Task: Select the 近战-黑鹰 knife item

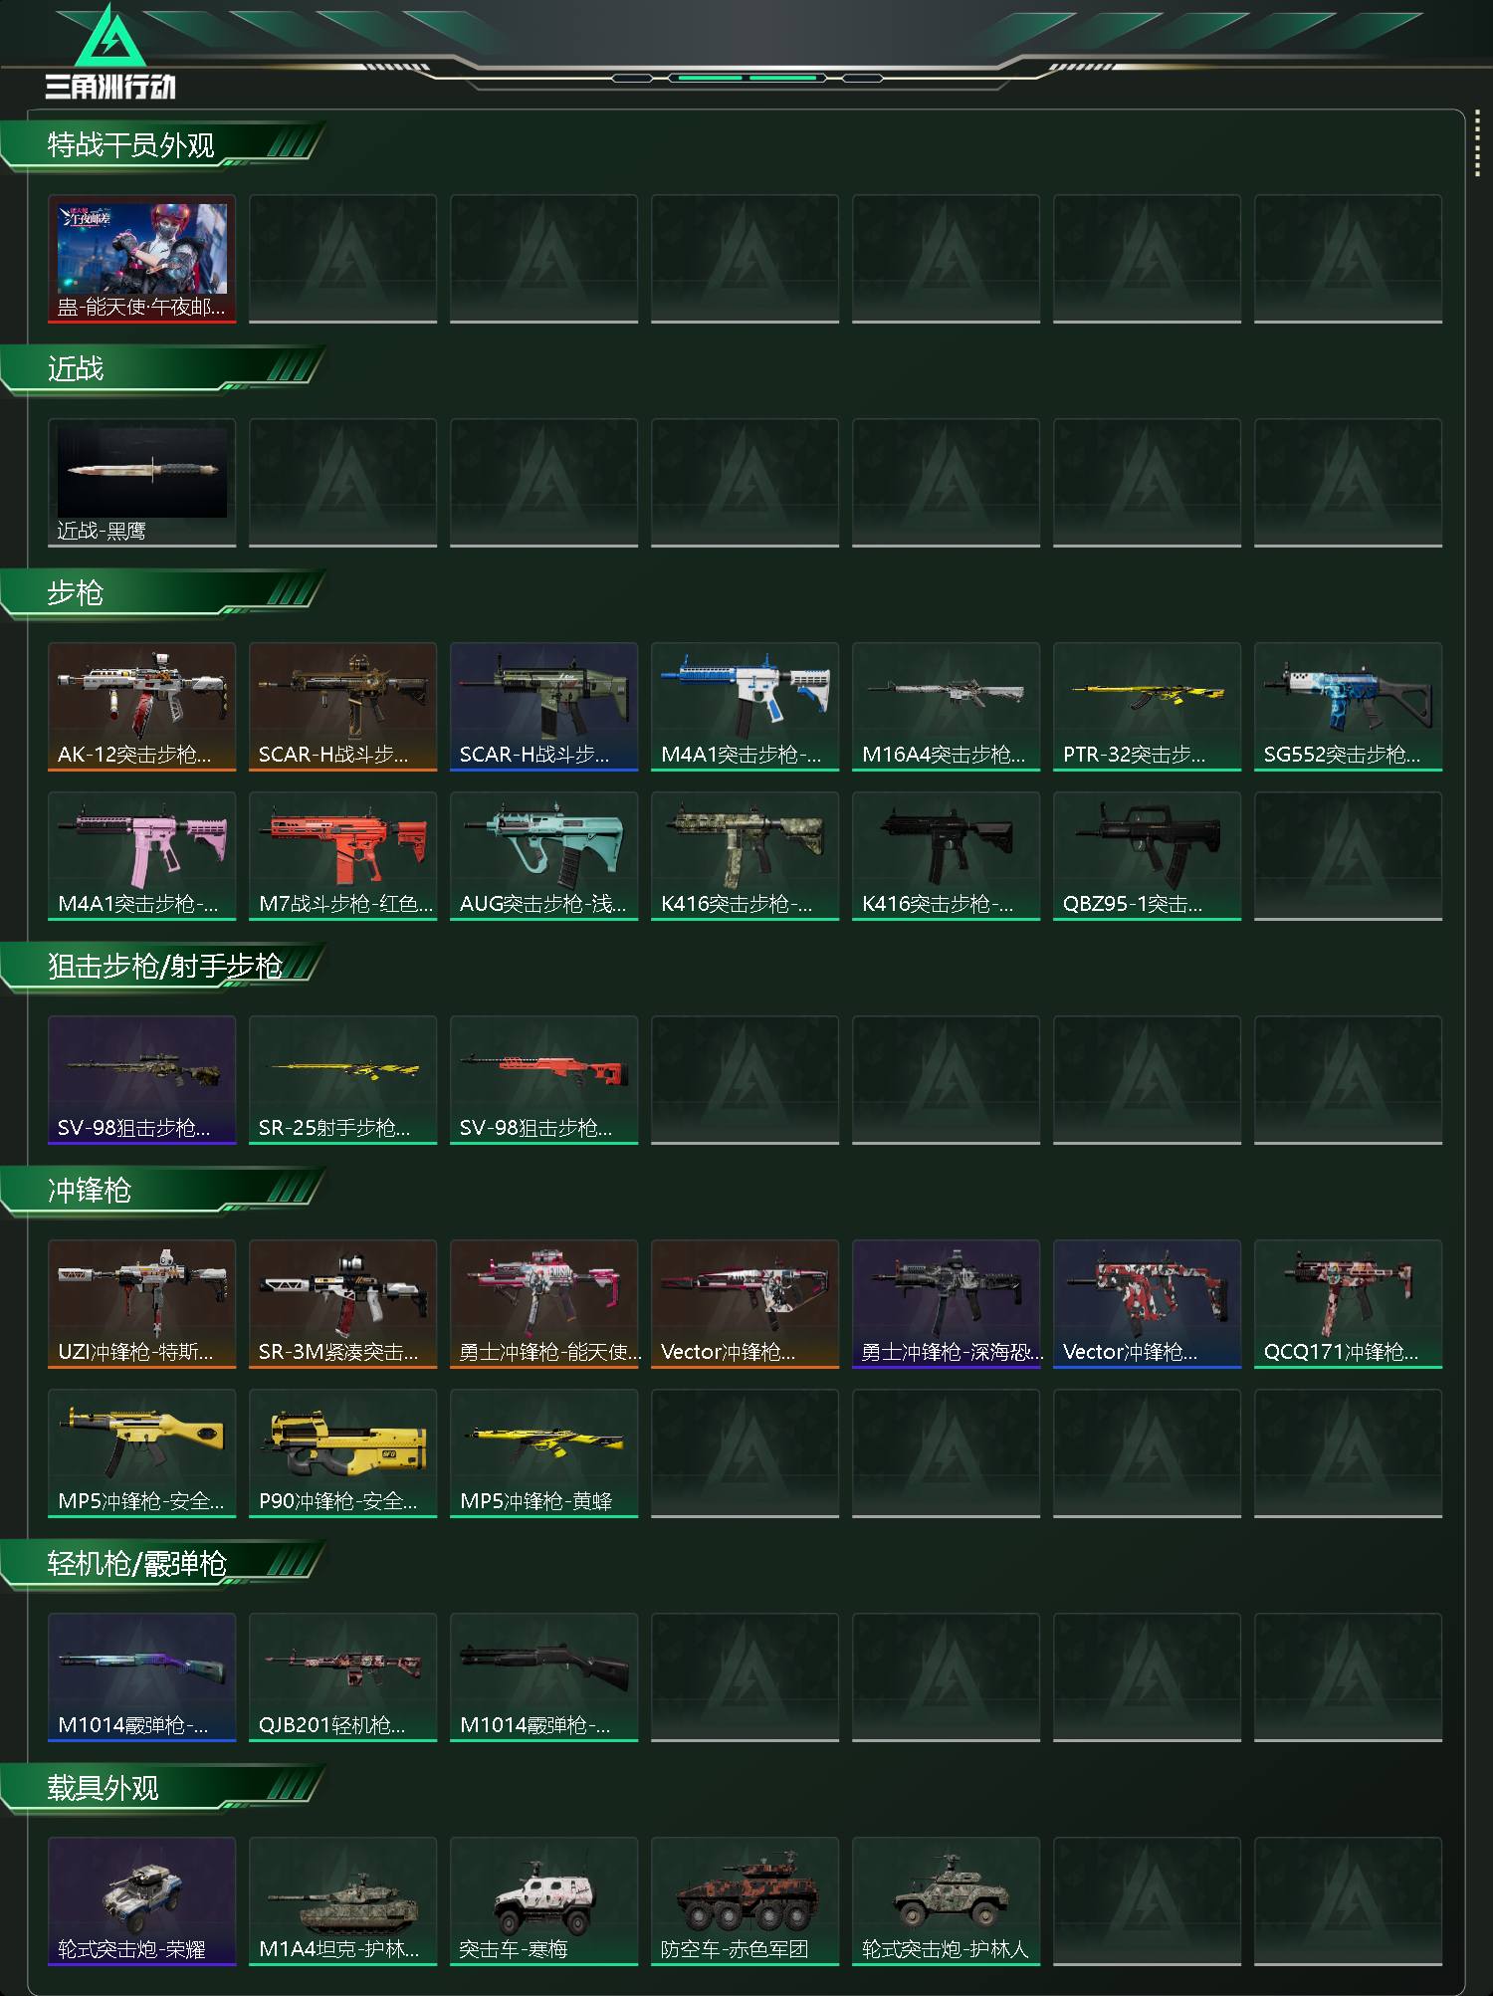Action: click(x=142, y=483)
